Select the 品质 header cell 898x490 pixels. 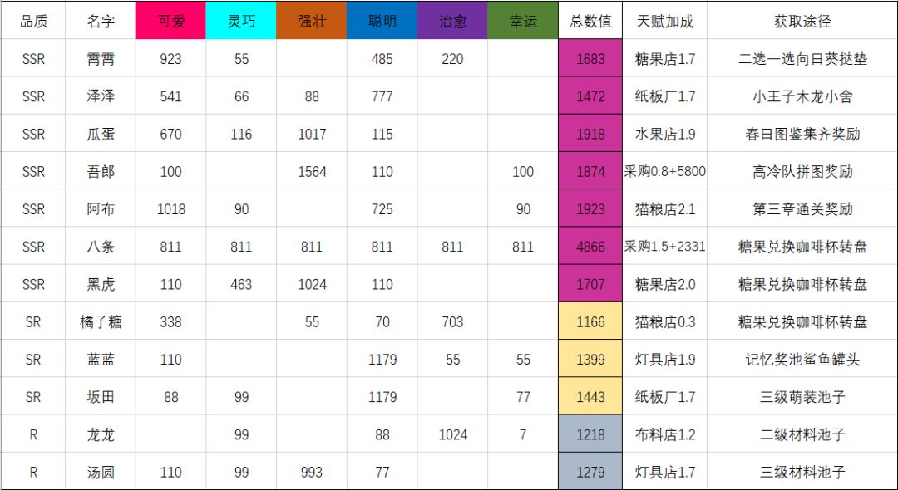[x=33, y=21]
